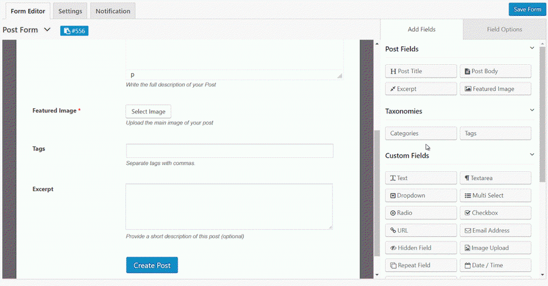The image size is (548, 286).
Task: Insert a Textarea custom field
Action: [495, 178]
